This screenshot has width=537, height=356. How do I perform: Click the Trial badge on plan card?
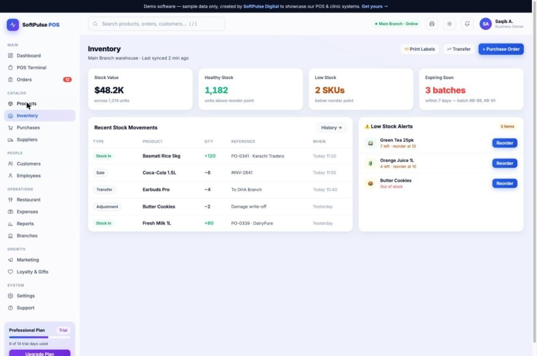click(63, 330)
